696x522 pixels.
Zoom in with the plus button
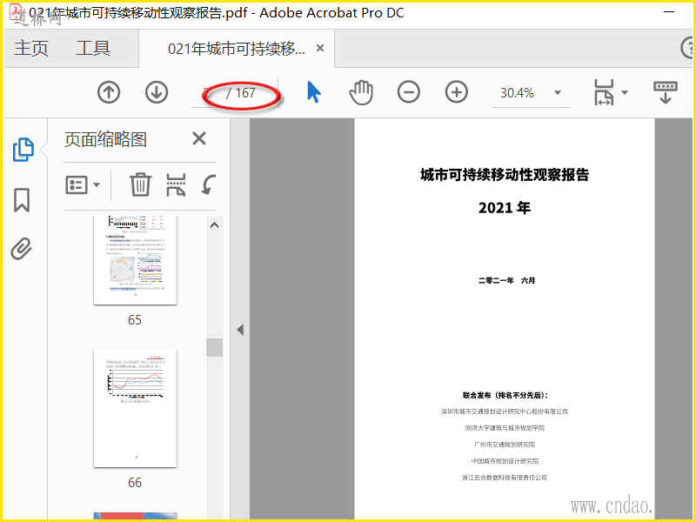coord(457,92)
